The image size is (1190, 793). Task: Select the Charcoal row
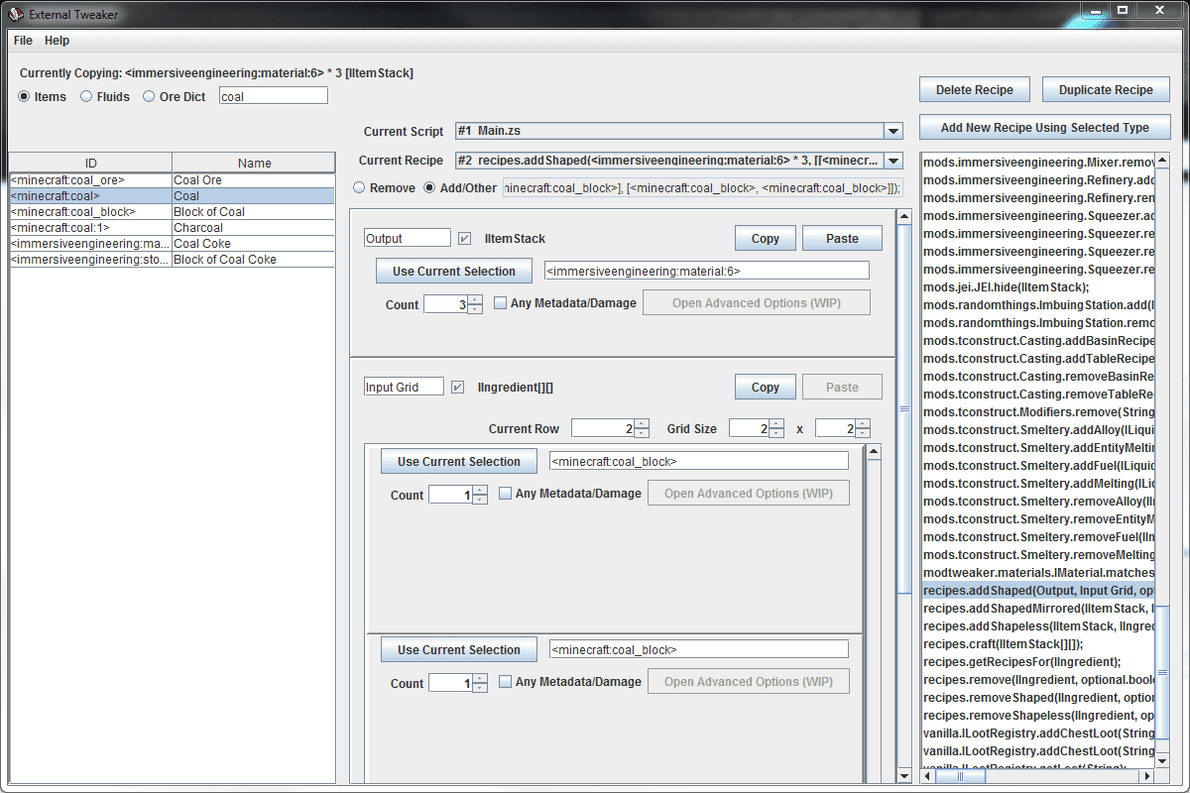tap(173, 228)
